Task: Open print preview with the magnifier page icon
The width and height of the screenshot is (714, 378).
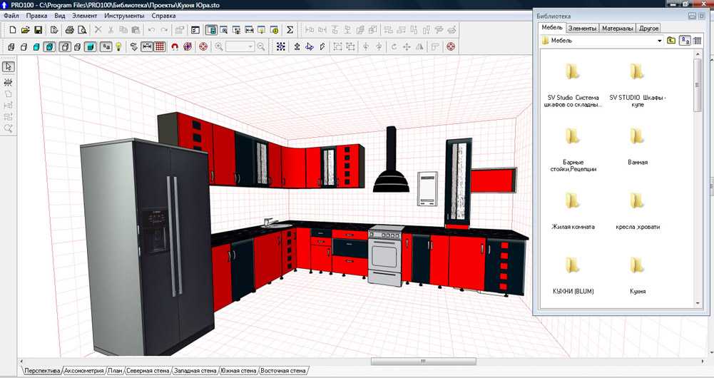Action: [82, 30]
